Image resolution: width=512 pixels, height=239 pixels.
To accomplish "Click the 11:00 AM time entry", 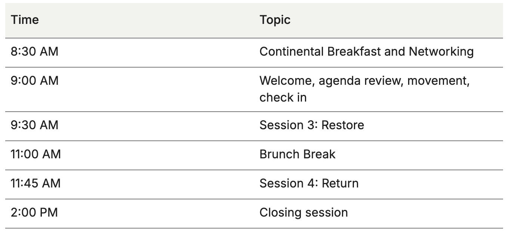I will tap(36, 154).
